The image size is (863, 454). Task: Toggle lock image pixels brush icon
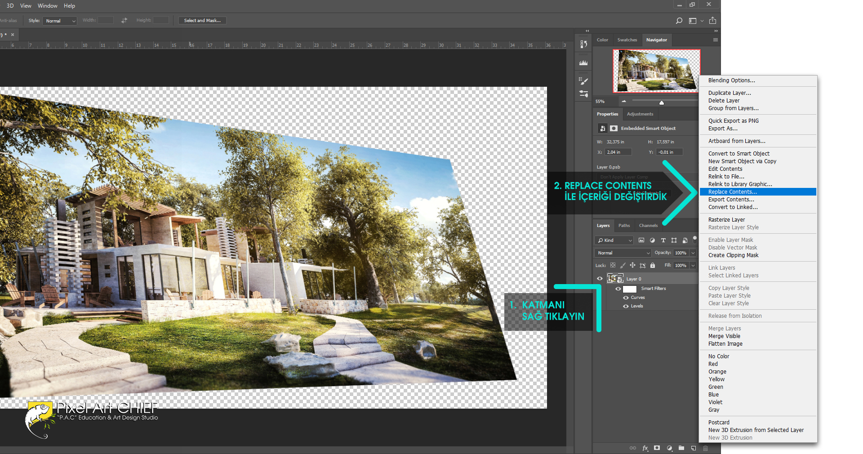[623, 265]
